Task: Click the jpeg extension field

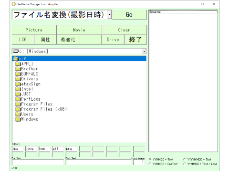Action: 31,149
